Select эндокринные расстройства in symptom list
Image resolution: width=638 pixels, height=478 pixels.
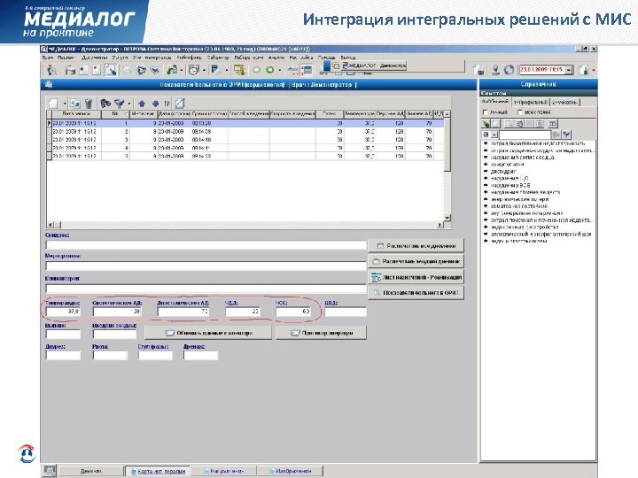(525, 227)
